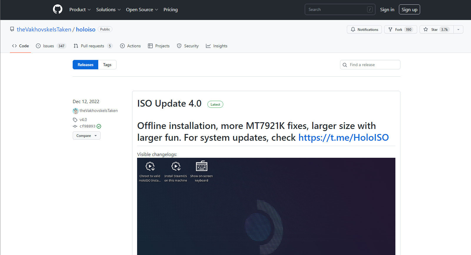The width and height of the screenshot is (471, 255).
Task: Open the Pricing page
Action: coord(171,9)
